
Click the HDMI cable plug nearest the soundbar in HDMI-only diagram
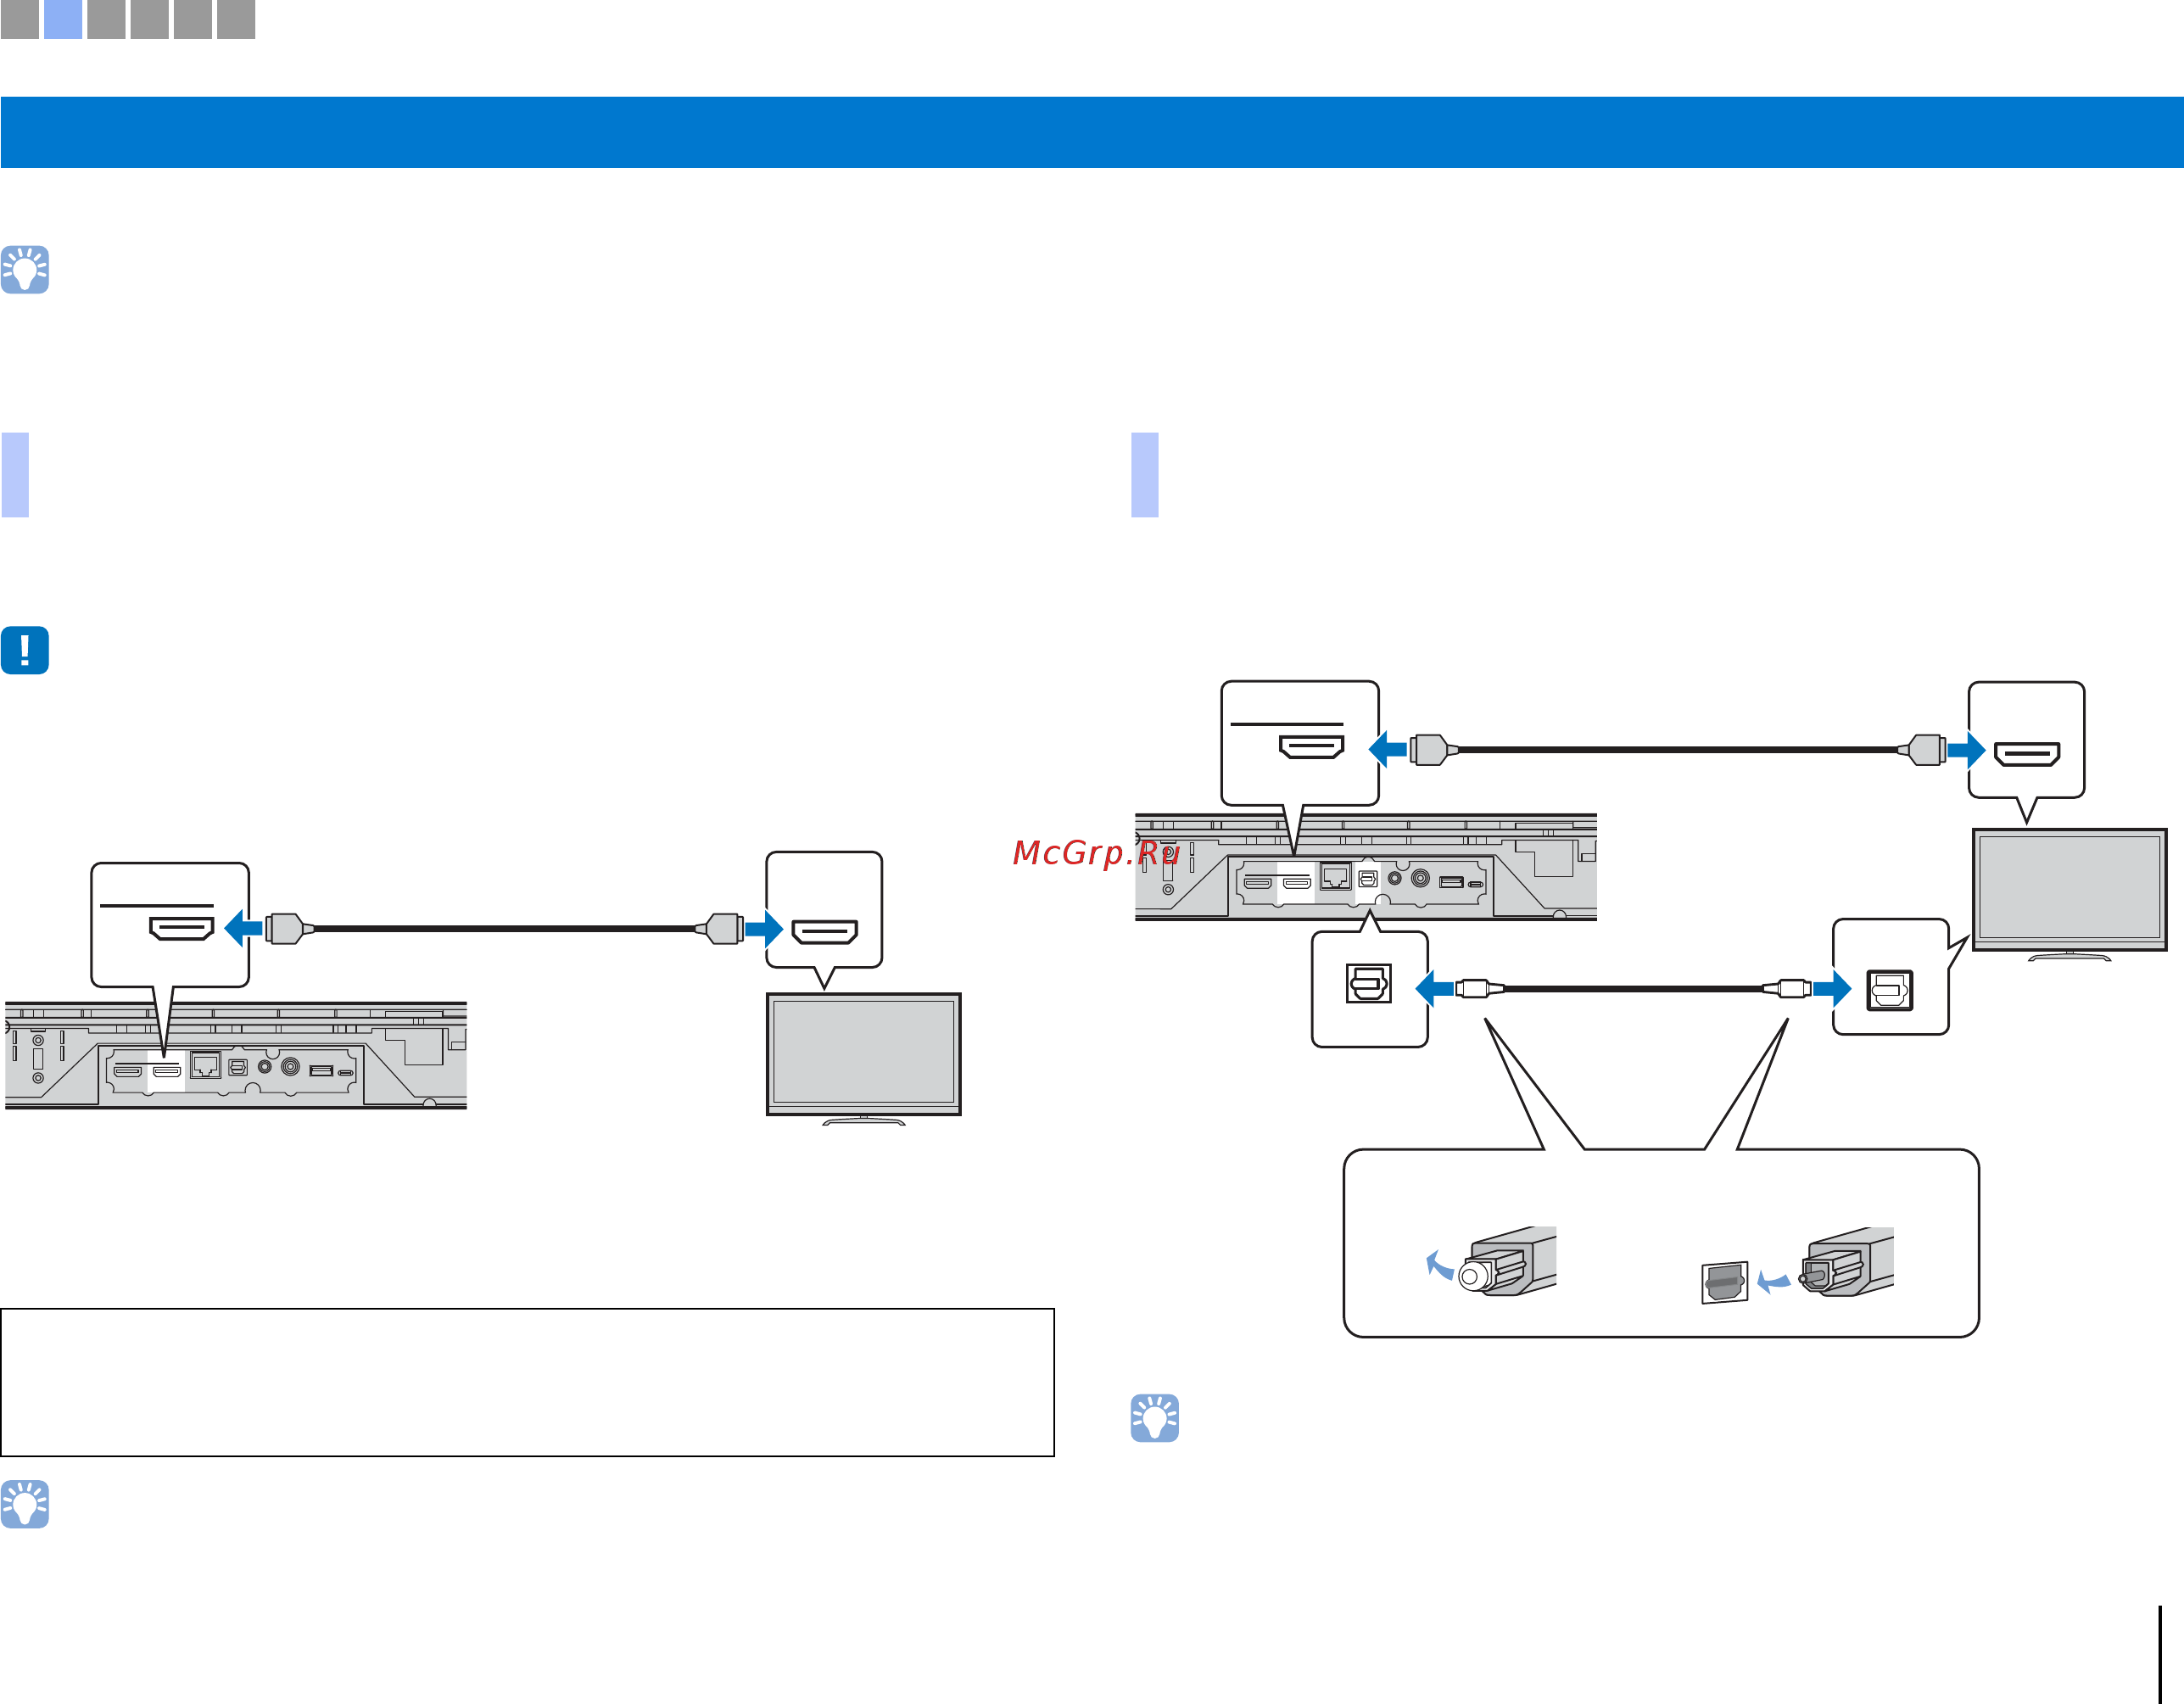288,929
